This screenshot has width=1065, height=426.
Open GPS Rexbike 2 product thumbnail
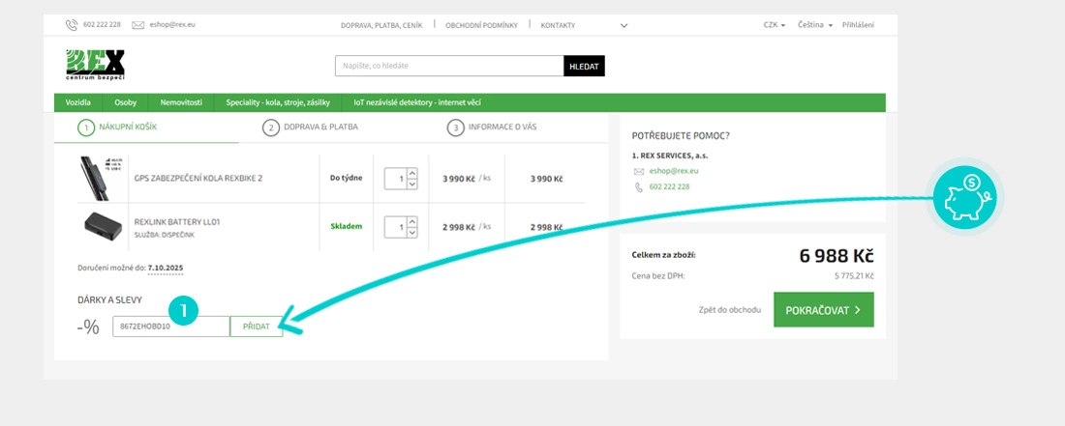[x=101, y=178]
